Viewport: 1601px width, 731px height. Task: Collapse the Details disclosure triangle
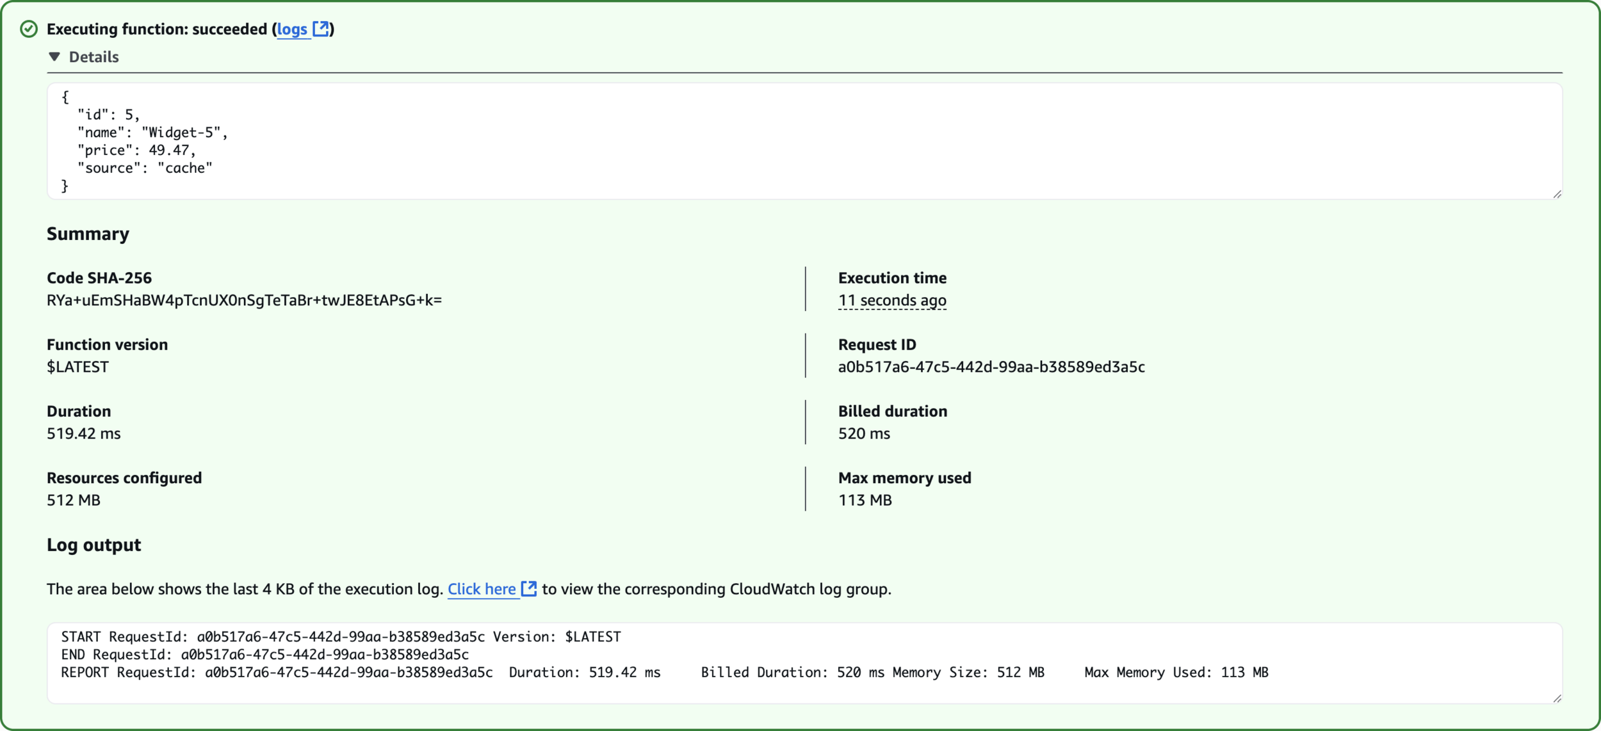(54, 57)
